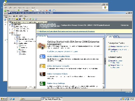Open the Read about securing ISA Server link

click(x=62, y=51)
